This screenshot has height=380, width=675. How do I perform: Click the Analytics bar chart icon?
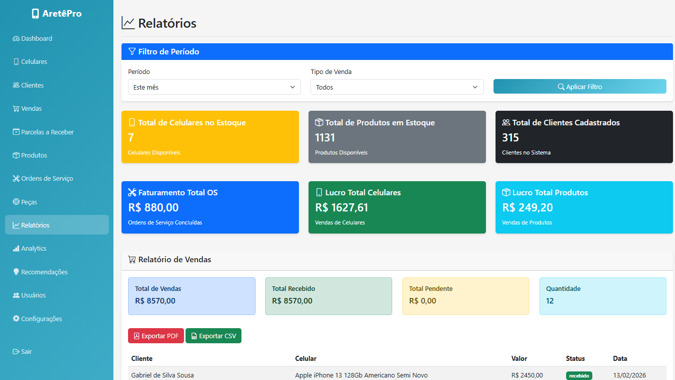[x=16, y=249]
